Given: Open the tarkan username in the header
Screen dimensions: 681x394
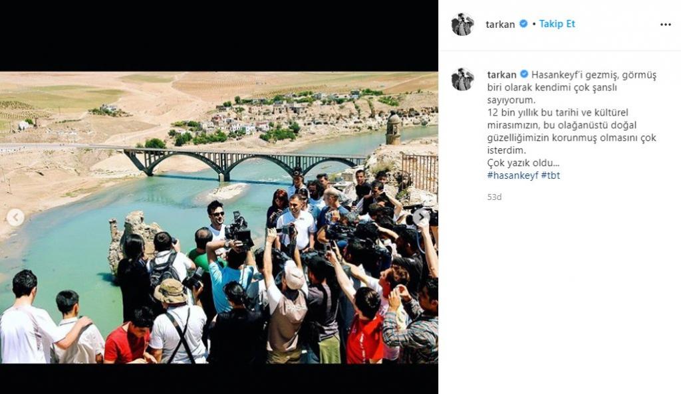Looking at the screenshot, I should point(500,25).
